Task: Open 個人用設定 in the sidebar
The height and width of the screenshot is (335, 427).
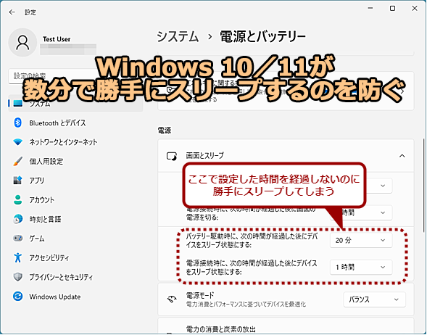Action: point(75,161)
